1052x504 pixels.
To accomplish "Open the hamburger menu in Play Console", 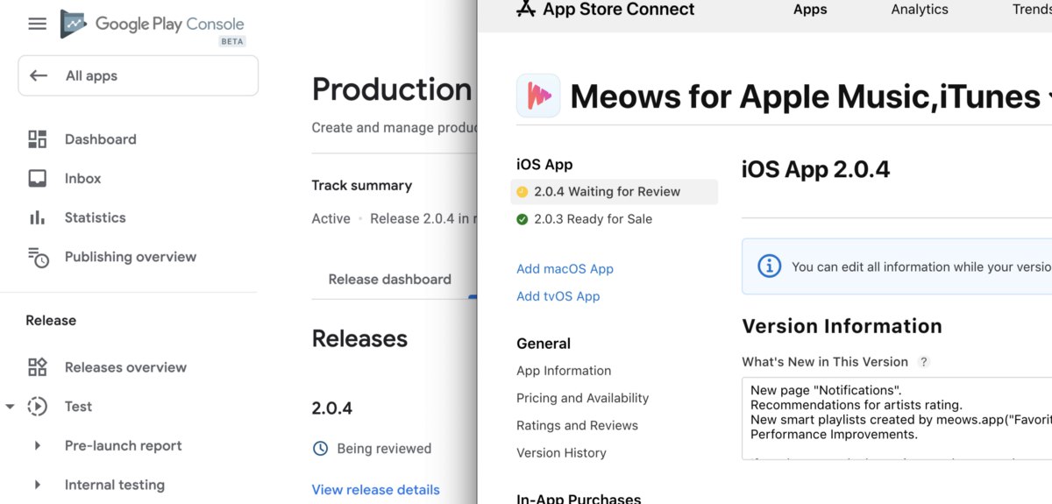I will click(37, 24).
